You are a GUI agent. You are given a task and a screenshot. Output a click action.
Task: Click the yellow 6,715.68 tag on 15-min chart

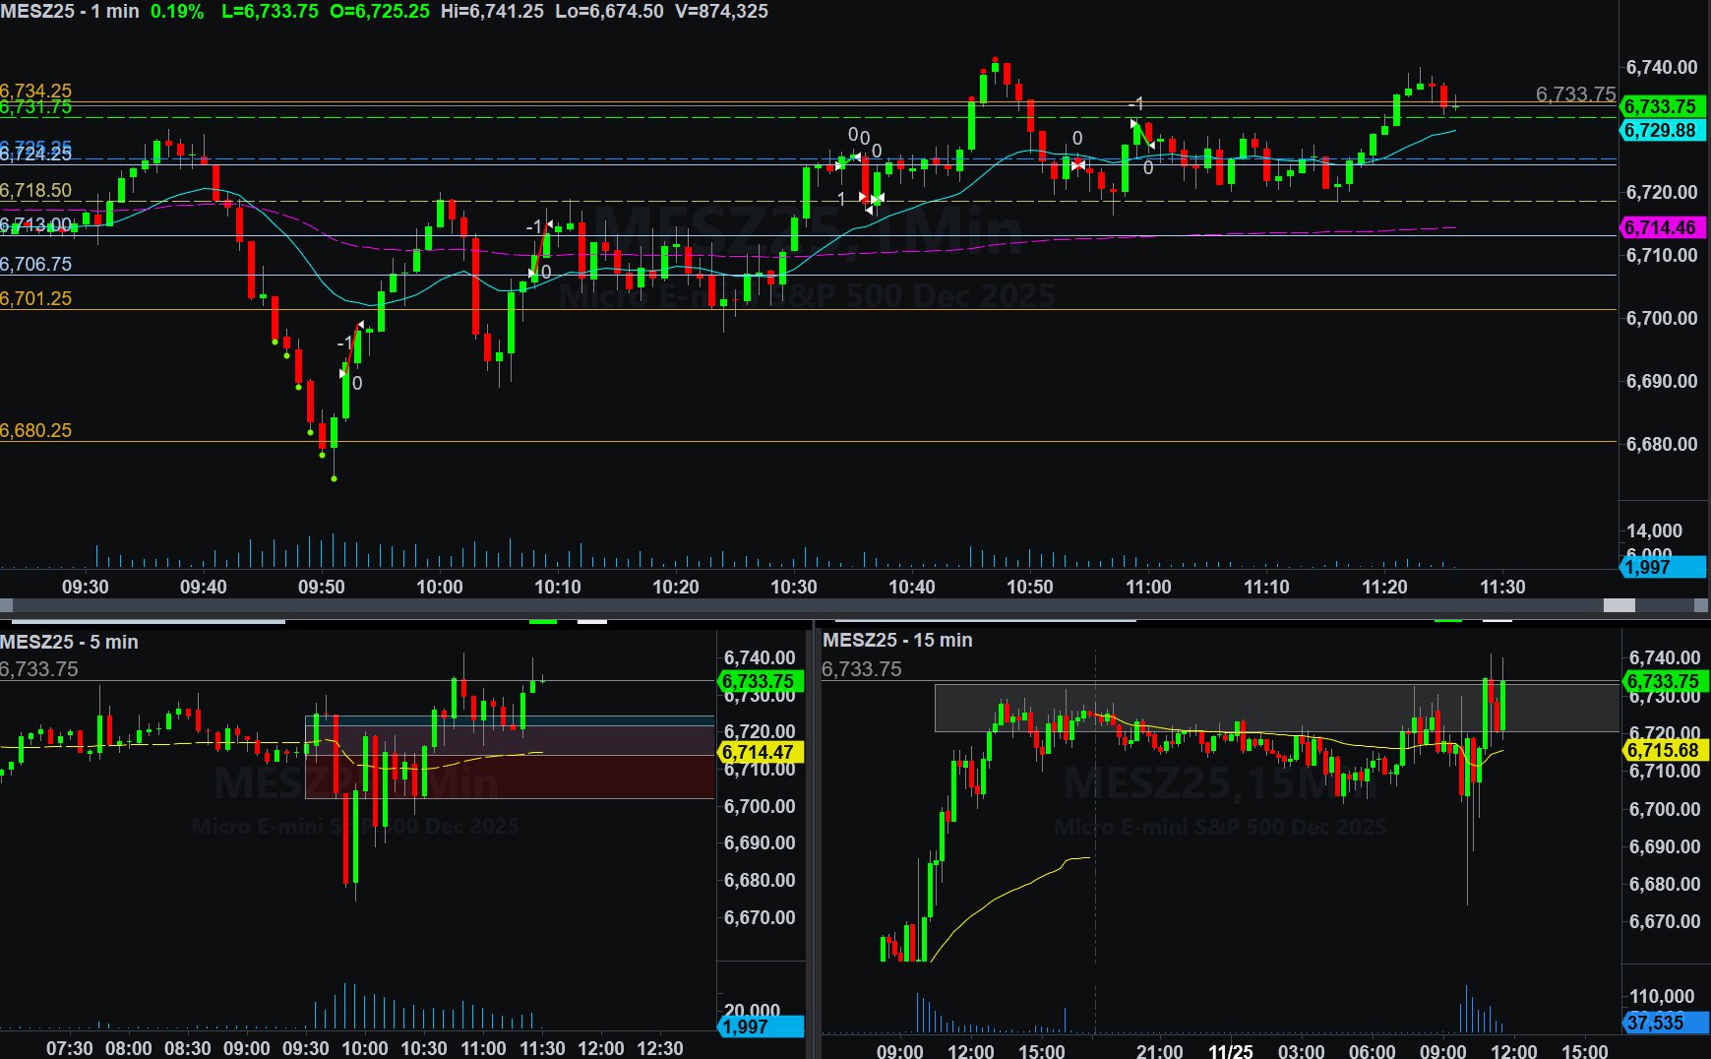1663,750
